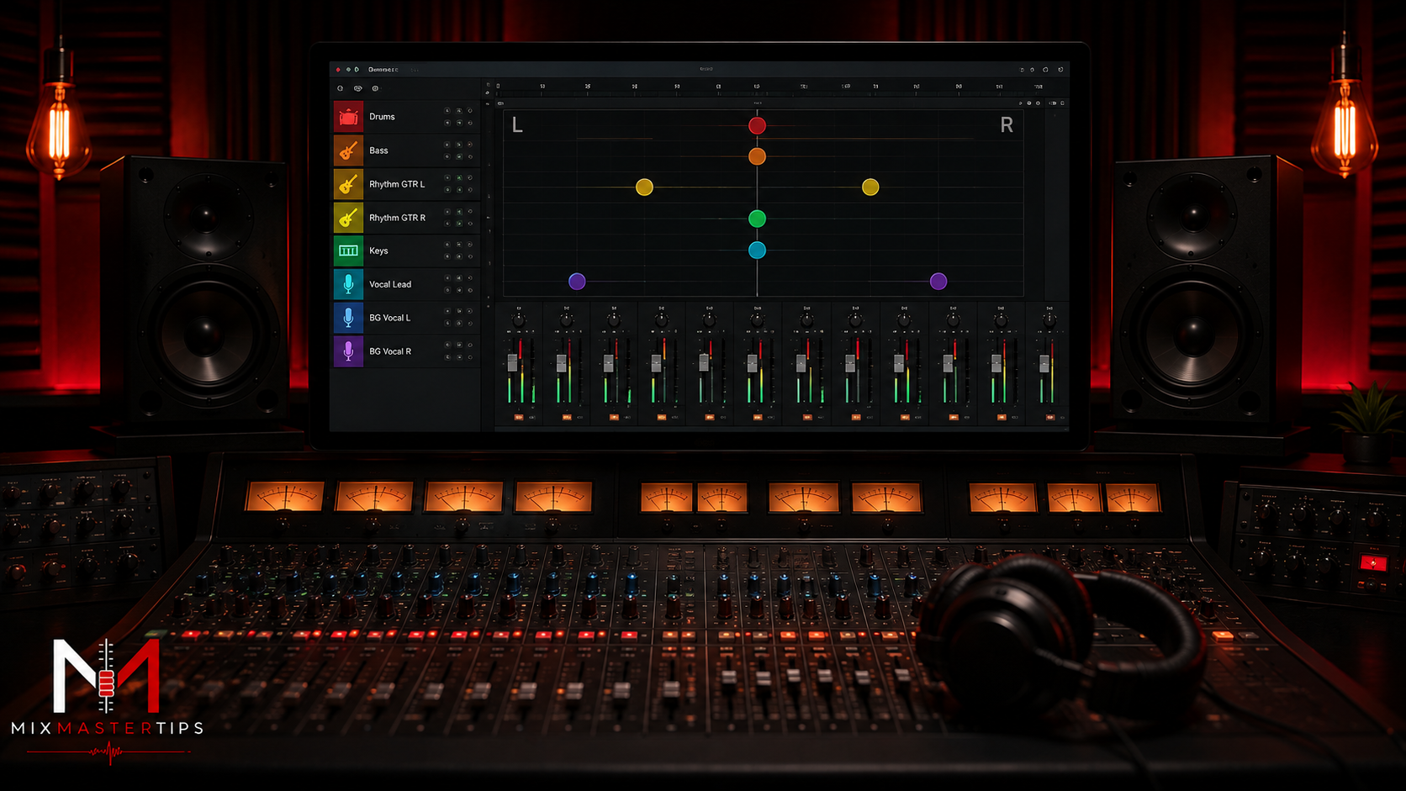Select the Rhythm GTR L guitar icon
The image size is (1406, 791).
click(348, 184)
